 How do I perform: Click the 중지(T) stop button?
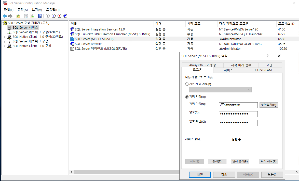click(x=217, y=161)
